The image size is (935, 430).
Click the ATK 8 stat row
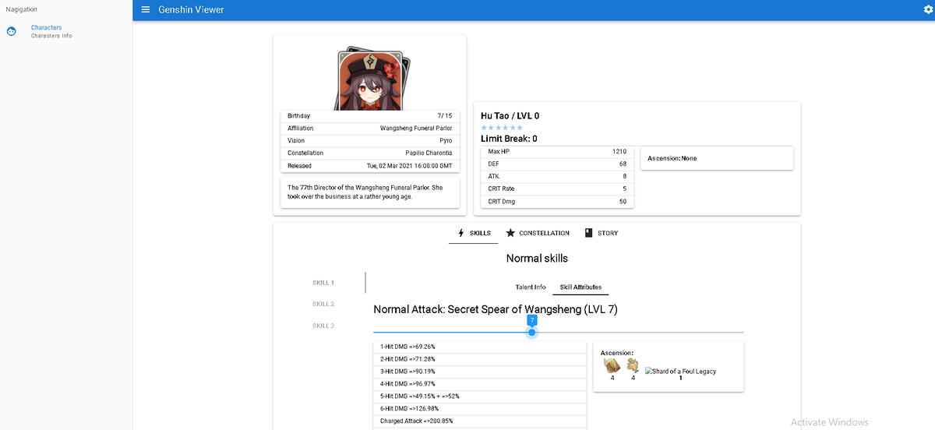557,176
